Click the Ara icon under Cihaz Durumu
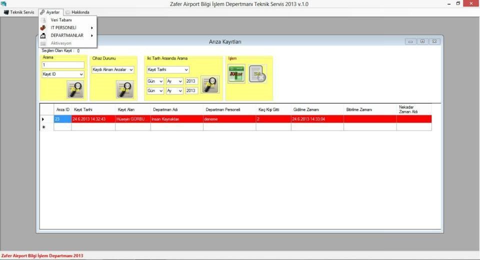 point(125,89)
